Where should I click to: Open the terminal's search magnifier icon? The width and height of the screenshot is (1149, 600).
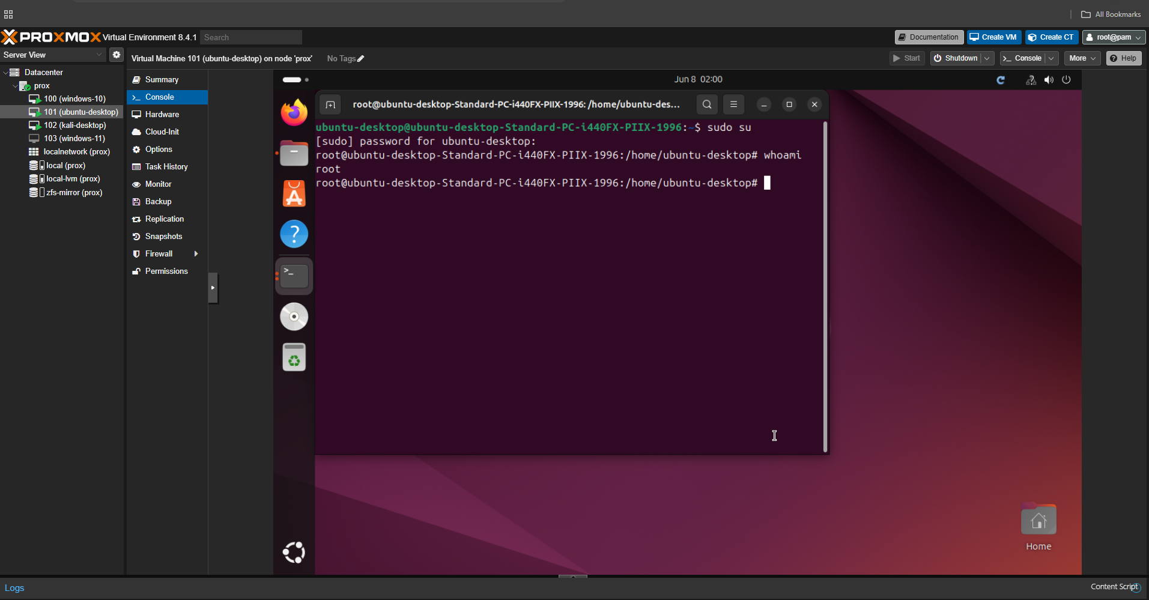pos(706,104)
